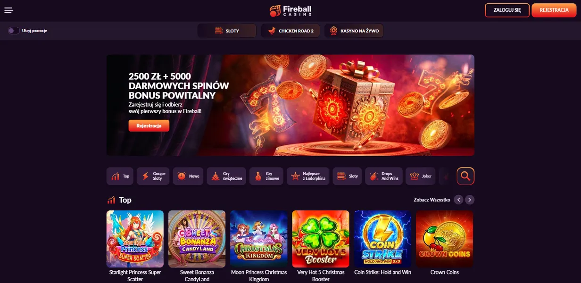
Task: Open the Kasyno na żywo tab
Action: pos(354,31)
